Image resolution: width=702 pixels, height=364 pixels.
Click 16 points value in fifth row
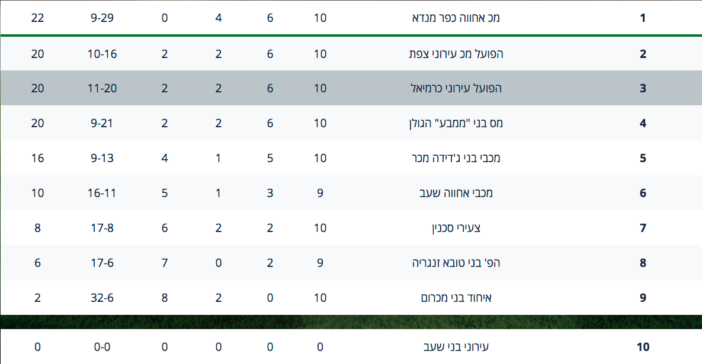coord(37,158)
